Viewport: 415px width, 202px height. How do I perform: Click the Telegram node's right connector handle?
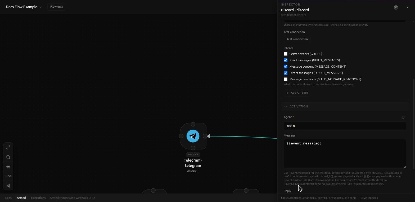(205, 136)
